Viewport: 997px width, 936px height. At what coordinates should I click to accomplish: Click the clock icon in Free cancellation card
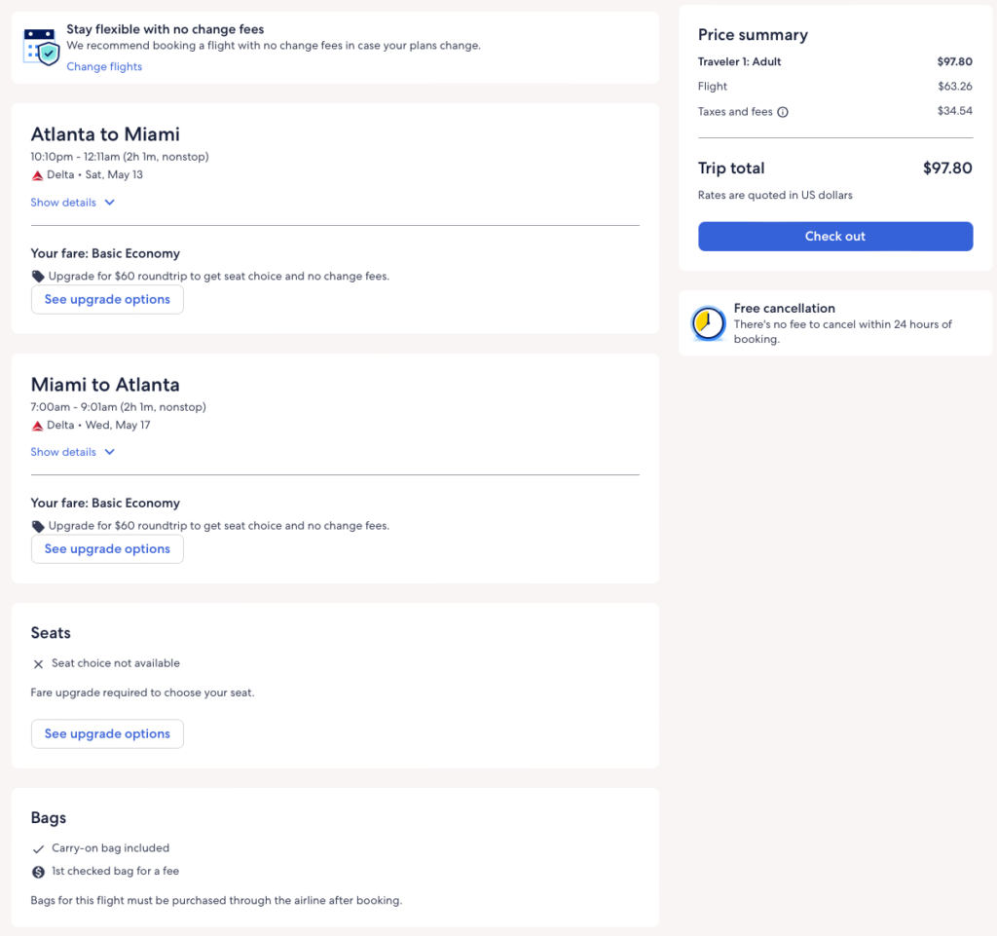(x=708, y=323)
